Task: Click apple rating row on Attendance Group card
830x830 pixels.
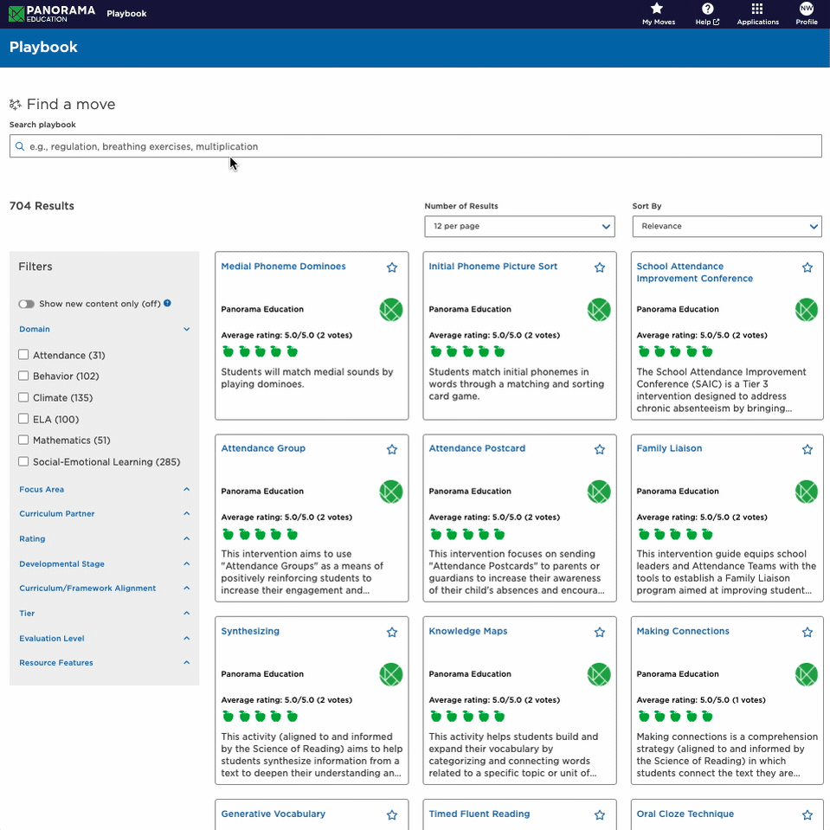Action: click(260, 534)
